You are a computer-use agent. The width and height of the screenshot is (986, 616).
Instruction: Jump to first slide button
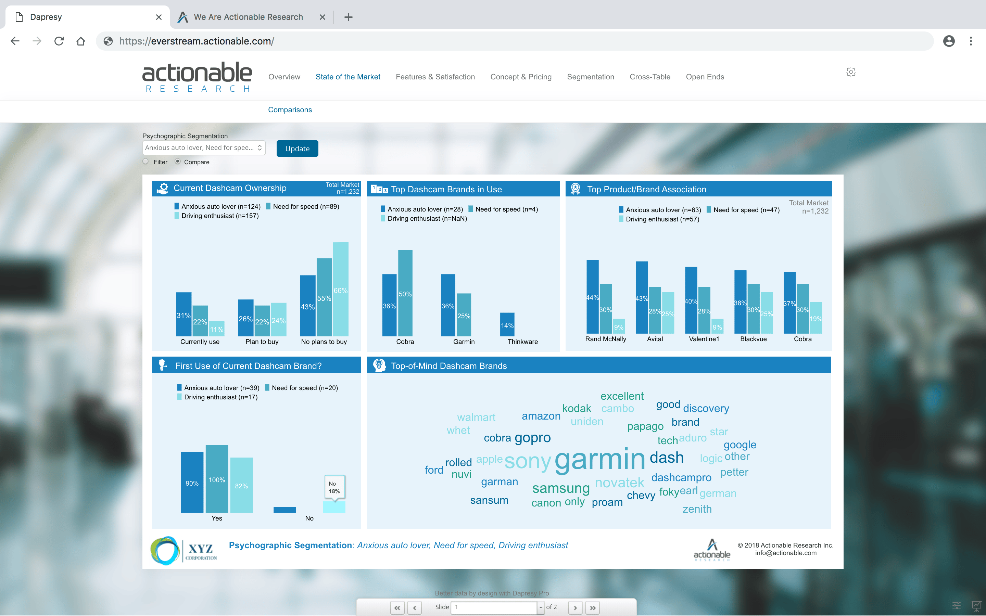(x=397, y=607)
